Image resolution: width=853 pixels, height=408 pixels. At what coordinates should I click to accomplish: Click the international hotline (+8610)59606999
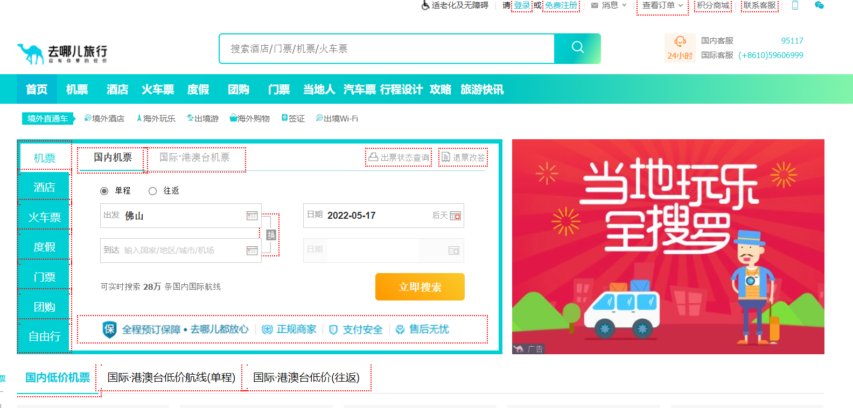(771, 55)
